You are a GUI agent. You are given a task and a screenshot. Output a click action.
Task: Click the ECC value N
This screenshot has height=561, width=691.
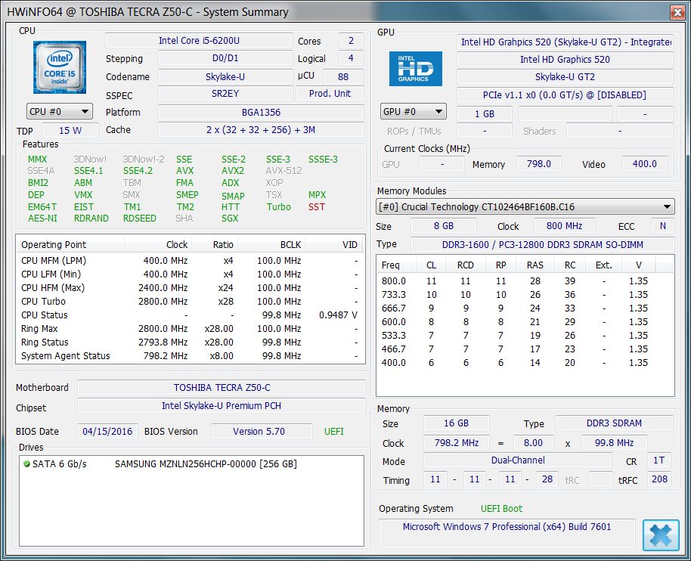pyautogui.click(x=663, y=226)
